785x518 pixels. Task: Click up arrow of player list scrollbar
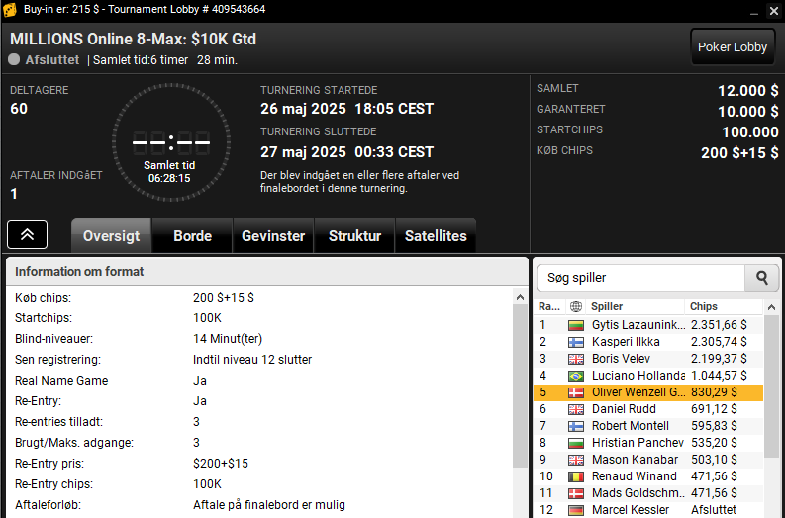pos(771,307)
